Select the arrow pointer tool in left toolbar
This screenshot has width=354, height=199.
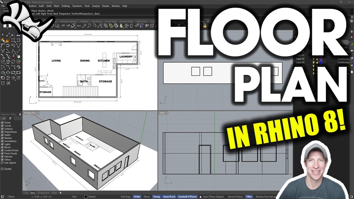point(3,35)
